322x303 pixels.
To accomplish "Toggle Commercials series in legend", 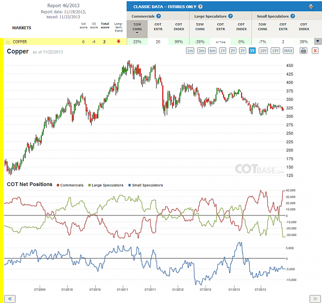I will point(70,185).
